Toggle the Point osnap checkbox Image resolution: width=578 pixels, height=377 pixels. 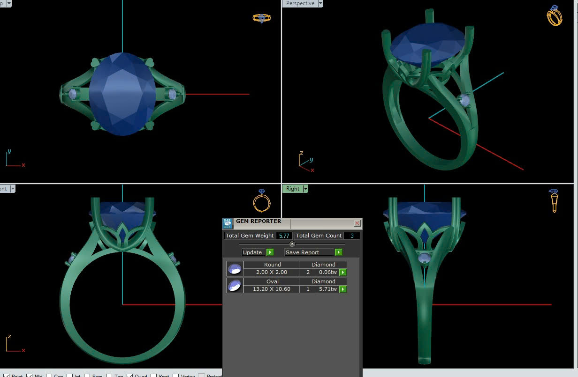point(7,376)
